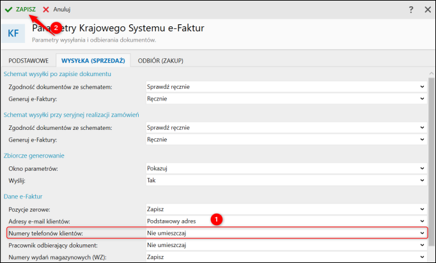
Task: Expand the Wyślij dropdown
Action: (422, 180)
